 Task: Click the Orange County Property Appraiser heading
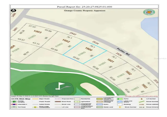[x=85, y=10]
